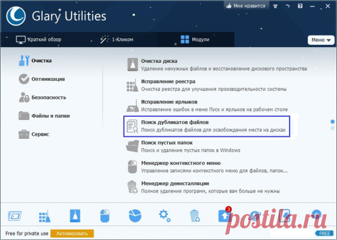Click the Исправление реестра title link
This screenshot has height=240, width=337.
(168, 81)
